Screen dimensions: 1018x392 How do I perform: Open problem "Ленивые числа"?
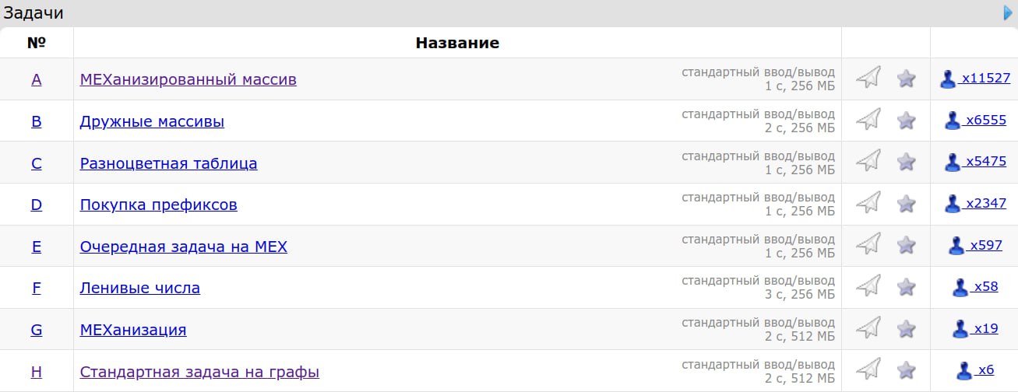(139, 288)
